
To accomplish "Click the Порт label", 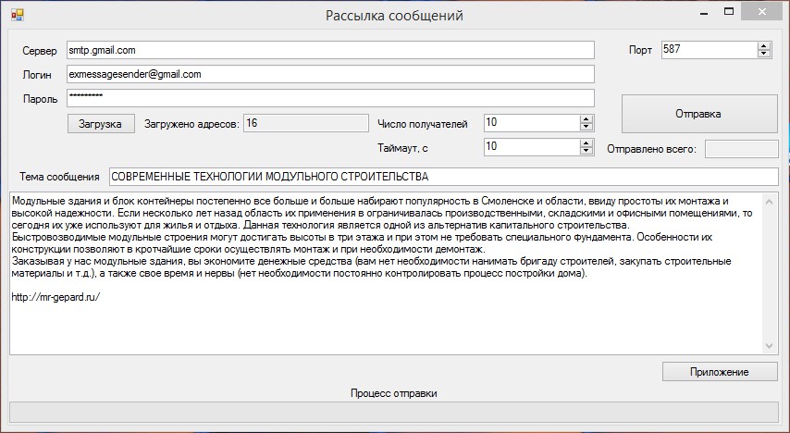I will click(640, 50).
